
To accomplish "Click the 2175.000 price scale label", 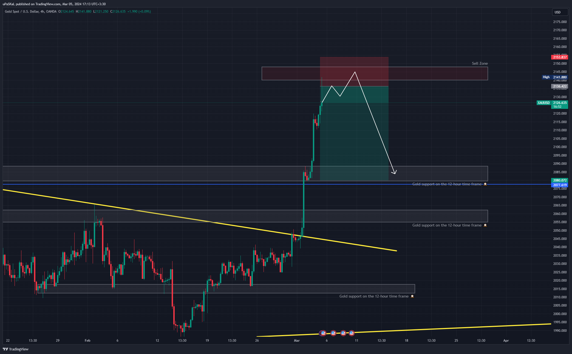I will pyautogui.click(x=560, y=22).
